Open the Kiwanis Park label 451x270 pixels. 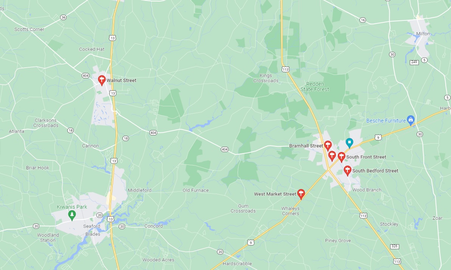[x=71, y=207]
